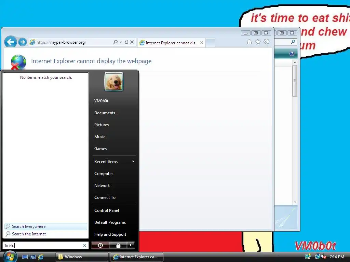The image size is (350, 262).
Task: Click the muted volume tray icon
Action: click(323, 257)
